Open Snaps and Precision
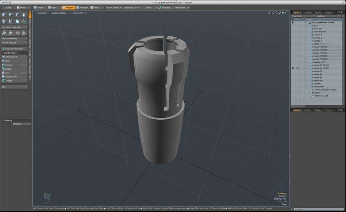 pyautogui.click(x=14, y=49)
